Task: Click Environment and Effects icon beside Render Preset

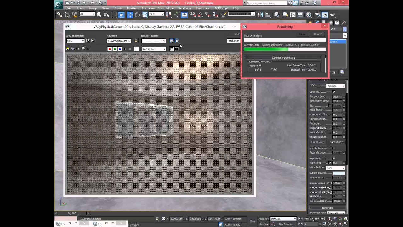Action: 177,41
